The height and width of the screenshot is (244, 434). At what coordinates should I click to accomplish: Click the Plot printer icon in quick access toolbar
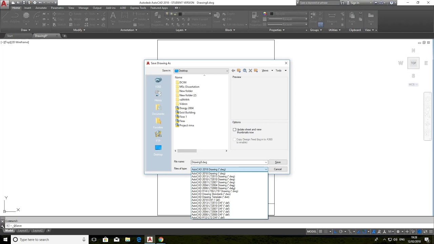(35, 3)
